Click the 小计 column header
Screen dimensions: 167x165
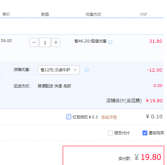click(x=143, y=14)
